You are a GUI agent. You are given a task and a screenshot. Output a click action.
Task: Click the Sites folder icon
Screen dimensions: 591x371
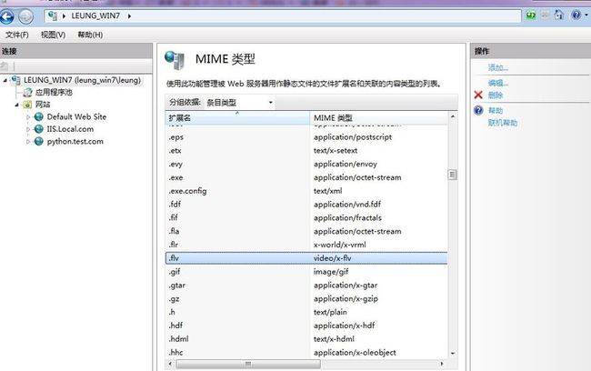pos(27,105)
